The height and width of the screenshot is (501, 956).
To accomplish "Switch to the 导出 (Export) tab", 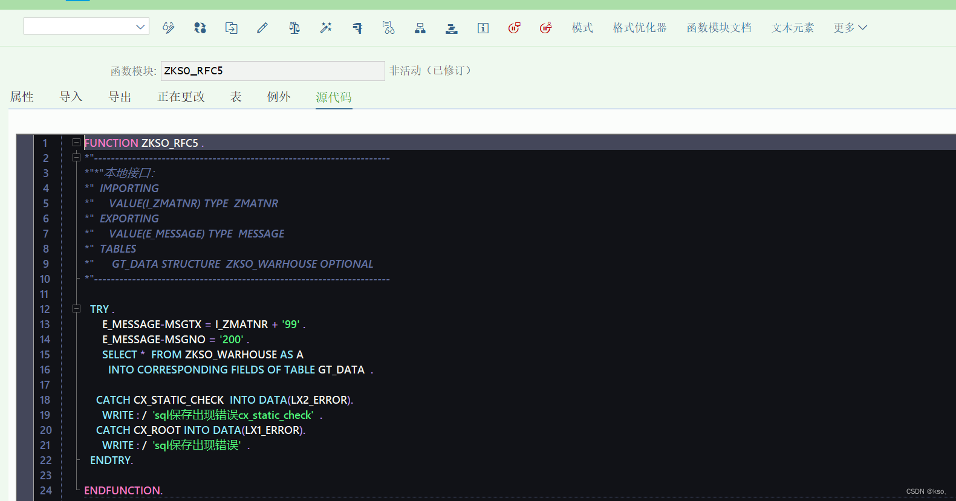I will [x=120, y=97].
